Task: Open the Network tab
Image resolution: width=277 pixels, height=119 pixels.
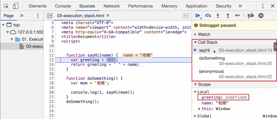Action: tap(112, 6)
